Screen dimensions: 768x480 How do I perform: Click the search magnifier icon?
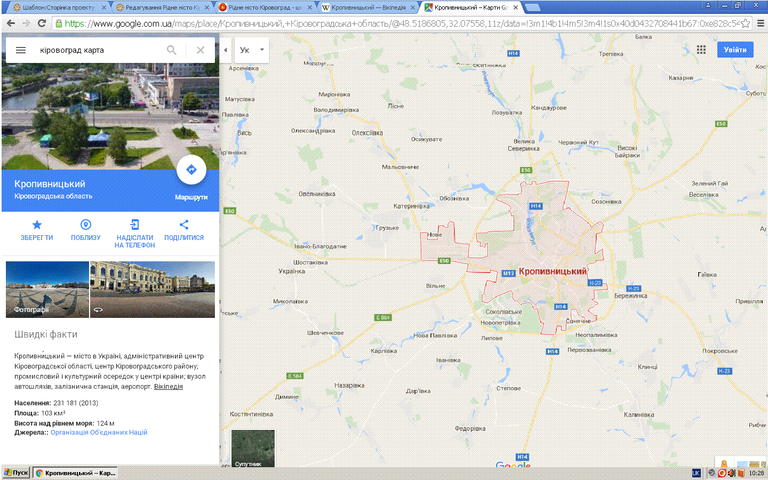pyautogui.click(x=172, y=50)
